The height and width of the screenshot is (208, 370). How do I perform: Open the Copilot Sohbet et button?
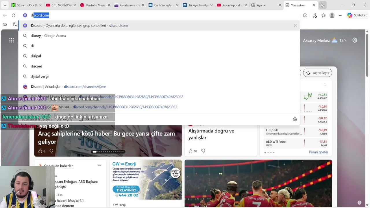[x=357, y=15]
